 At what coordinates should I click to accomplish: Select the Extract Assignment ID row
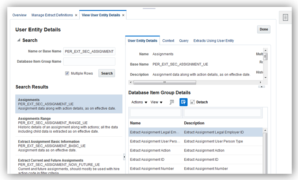click(x=196, y=160)
